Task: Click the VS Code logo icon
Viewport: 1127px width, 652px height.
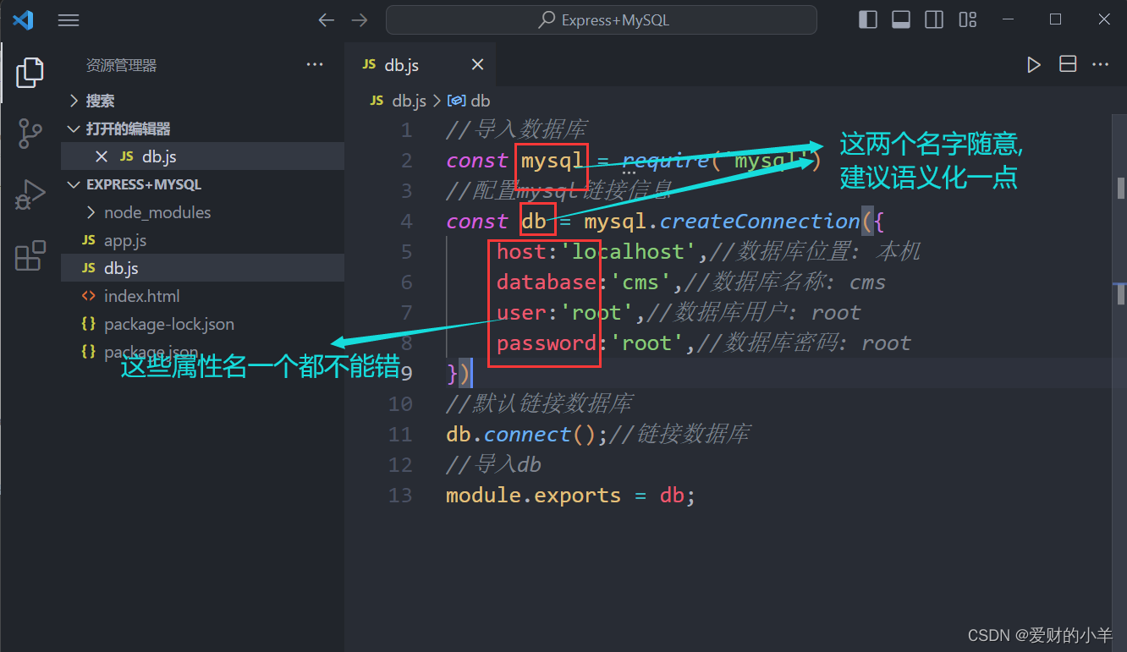Action: [23, 19]
